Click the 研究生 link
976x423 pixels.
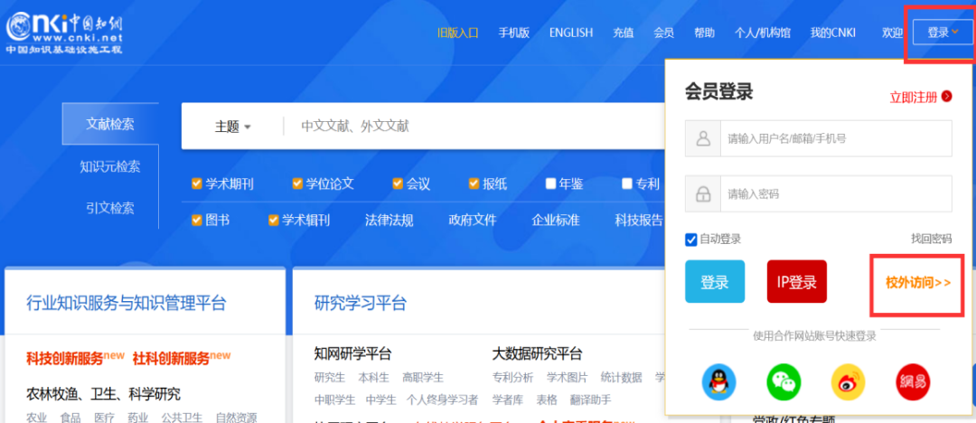pos(329,378)
